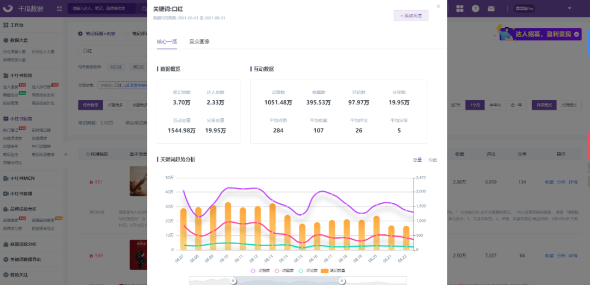Image resolution: width=590 pixels, height=285 pixels.
Task: Toggle 笔记数量 series in chart legend
Action: 333,270
